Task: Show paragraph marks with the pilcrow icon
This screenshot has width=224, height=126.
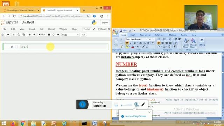Action: pyautogui.click(x=175, y=47)
